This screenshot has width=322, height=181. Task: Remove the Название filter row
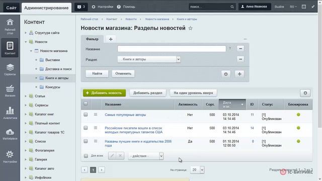pyautogui.click(x=240, y=49)
